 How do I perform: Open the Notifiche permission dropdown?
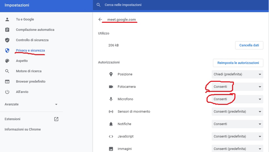point(237,124)
